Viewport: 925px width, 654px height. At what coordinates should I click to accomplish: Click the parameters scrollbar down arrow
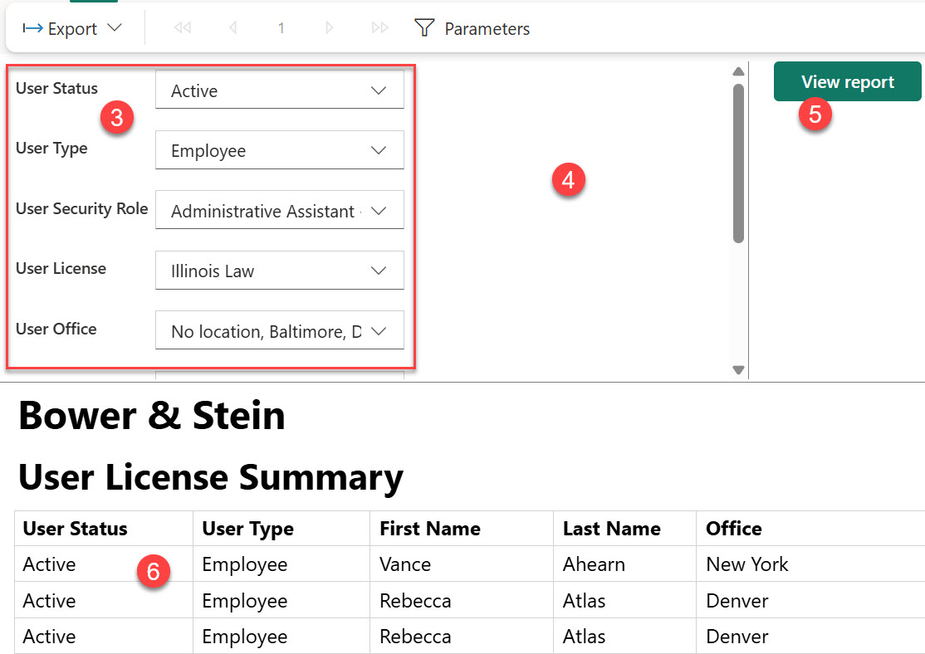tap(738, 370)
